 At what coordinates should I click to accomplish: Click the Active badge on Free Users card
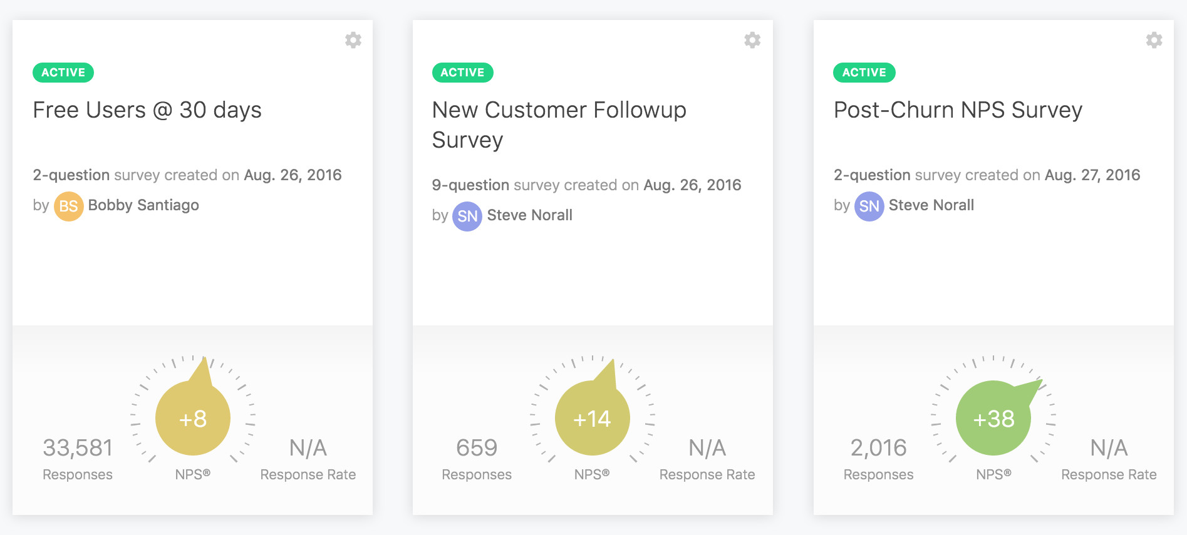(x=63, y=73)
